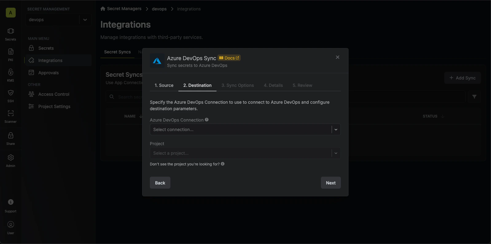Open Approvals in the main menu

point(58,73)
